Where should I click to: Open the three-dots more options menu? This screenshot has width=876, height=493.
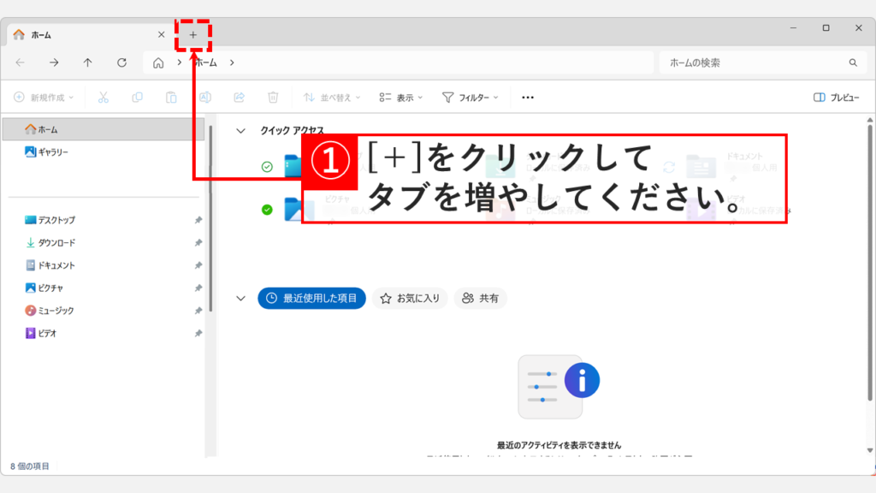coord(527,98)
